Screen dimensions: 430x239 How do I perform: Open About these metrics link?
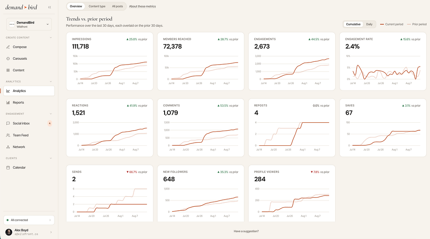(x=142, y=6)
